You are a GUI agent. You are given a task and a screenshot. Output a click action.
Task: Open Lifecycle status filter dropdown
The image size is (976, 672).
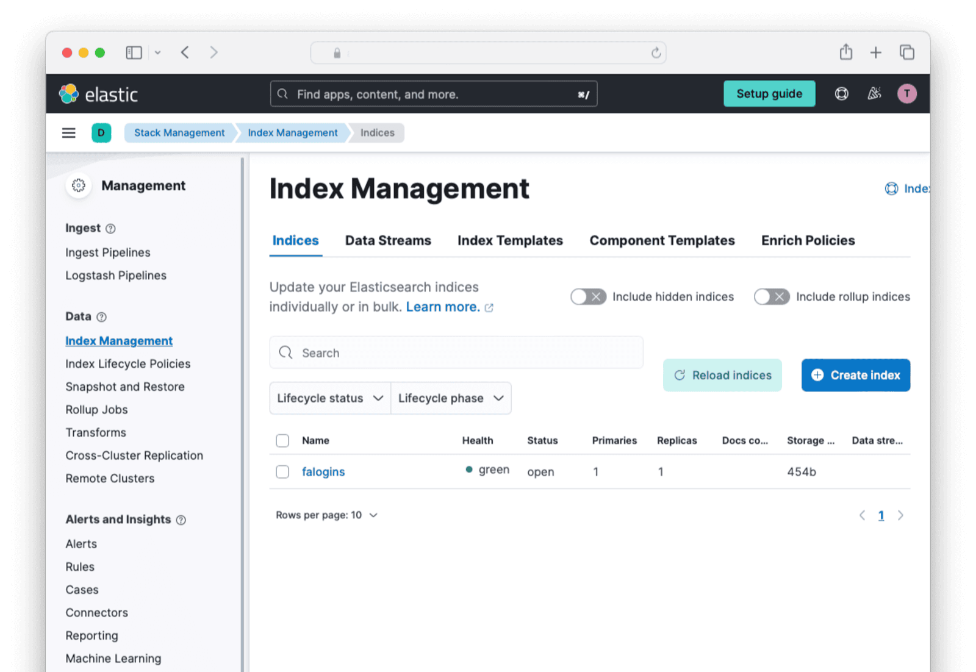coord(330,398)
